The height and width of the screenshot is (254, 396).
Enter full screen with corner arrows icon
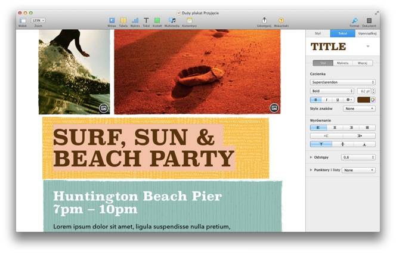[x=376, y=13]
